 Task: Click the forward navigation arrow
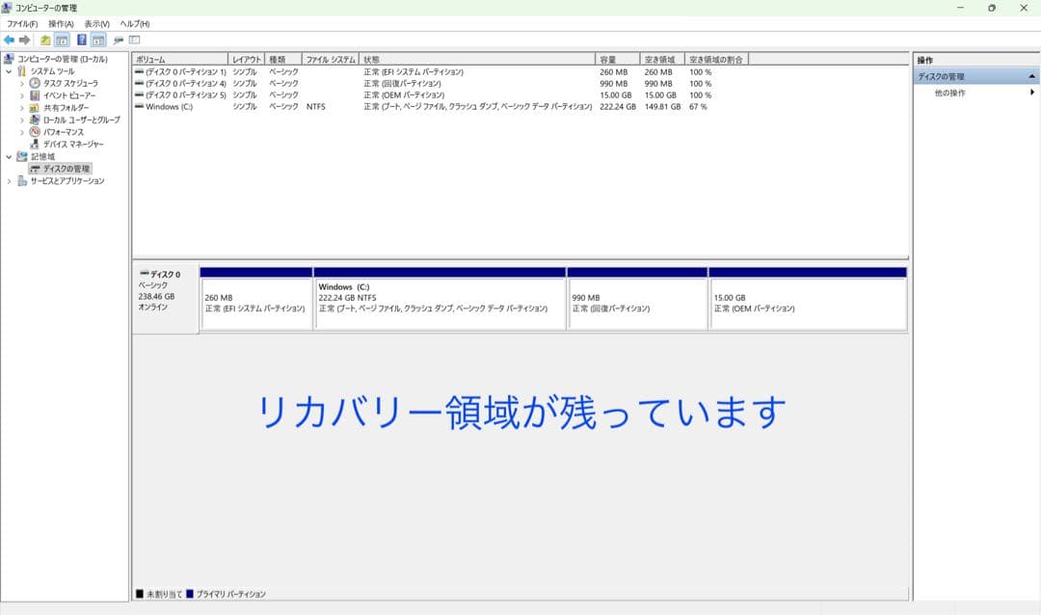[24, 40]
